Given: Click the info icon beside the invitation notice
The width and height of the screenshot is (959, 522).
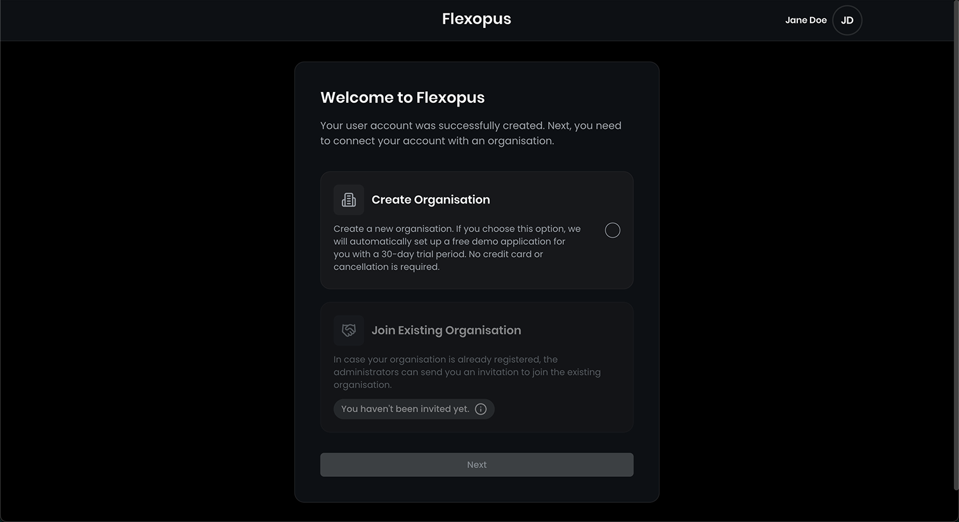Looking at the screenshot, I should coord(481,409).
